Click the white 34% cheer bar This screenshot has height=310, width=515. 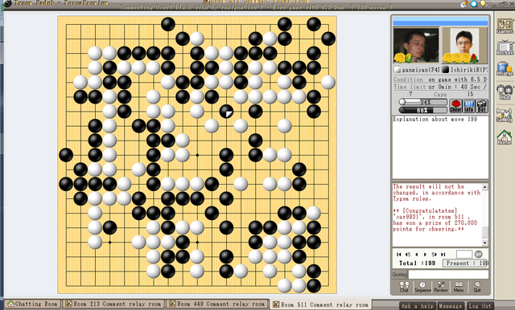[x=422, y=102]
